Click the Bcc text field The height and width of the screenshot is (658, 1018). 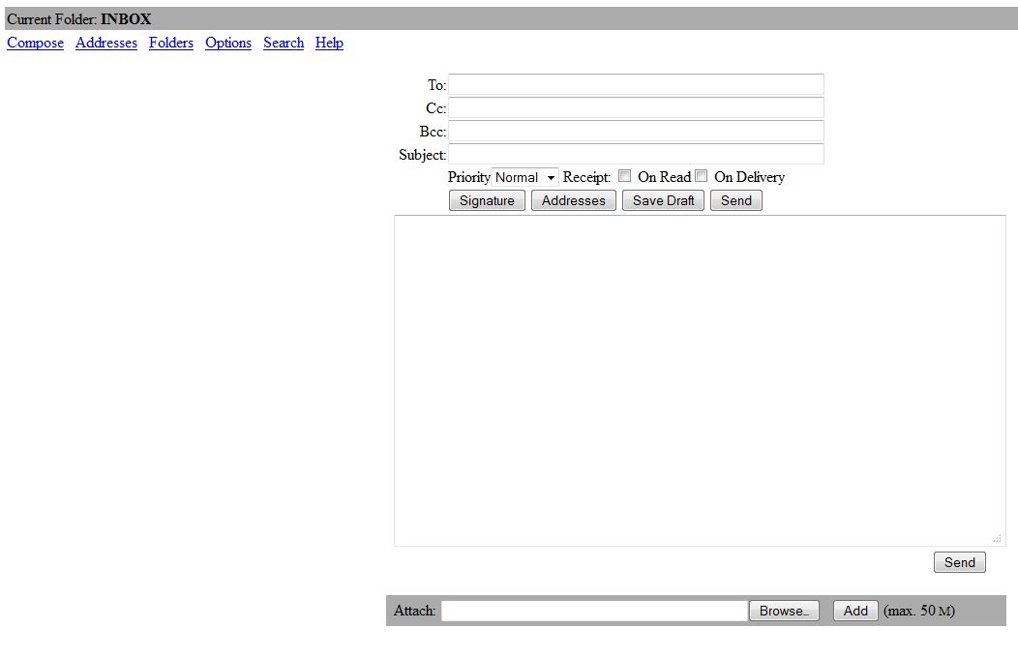click(636, 131)
